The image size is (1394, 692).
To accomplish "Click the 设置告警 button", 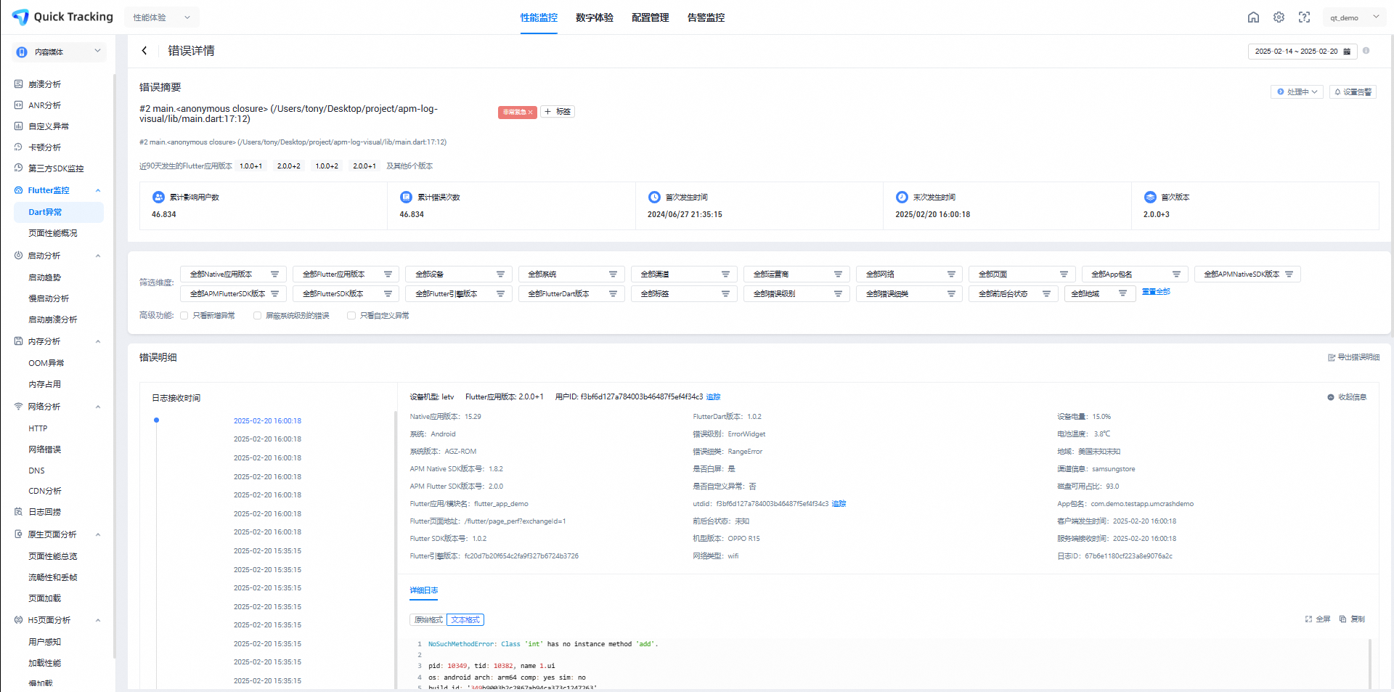I will coord(1353,92).
